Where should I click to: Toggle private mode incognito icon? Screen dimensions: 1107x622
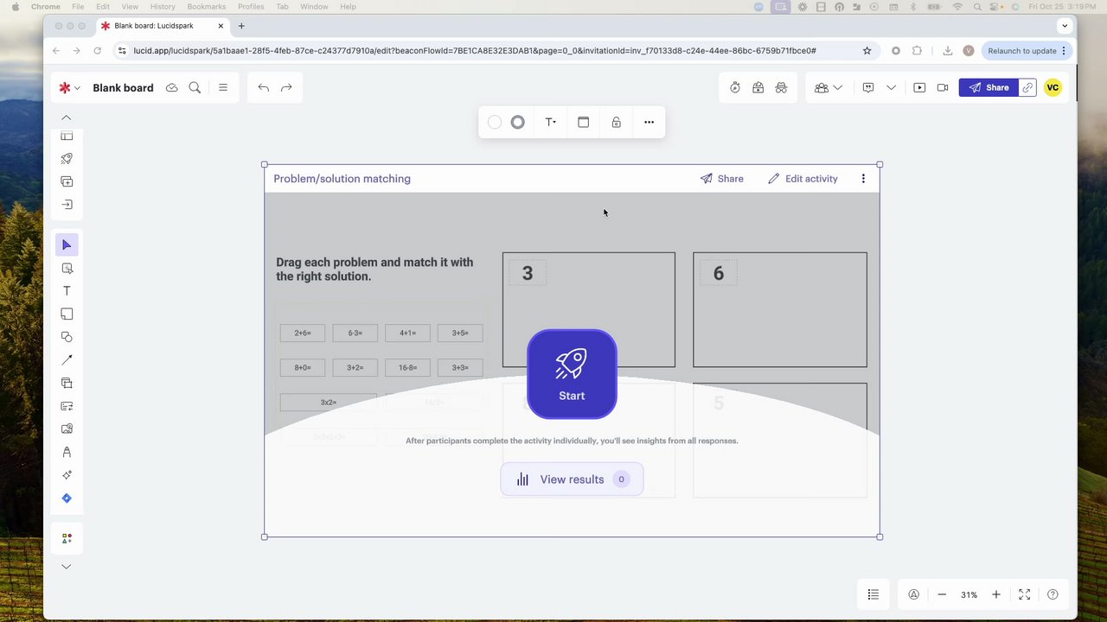(781, 87)
